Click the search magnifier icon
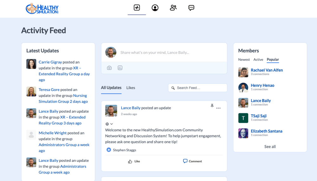This screenshot has width=317, height=181. pyautogui.click(x=173, y=88)
